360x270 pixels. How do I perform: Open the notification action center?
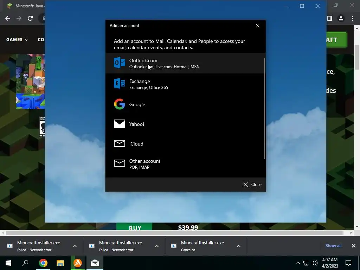(348, 263)
